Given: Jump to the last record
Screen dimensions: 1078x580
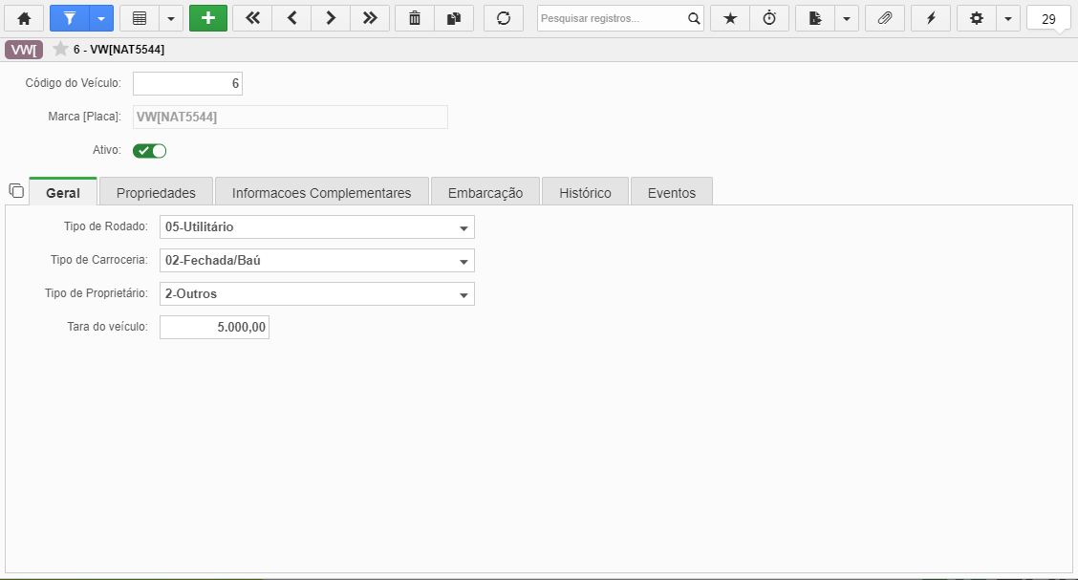Looking at the screenshot, I should pyautogui.click(x=370, y=18).
